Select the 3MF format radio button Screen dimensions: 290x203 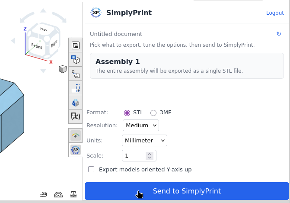tap(153, 113)
